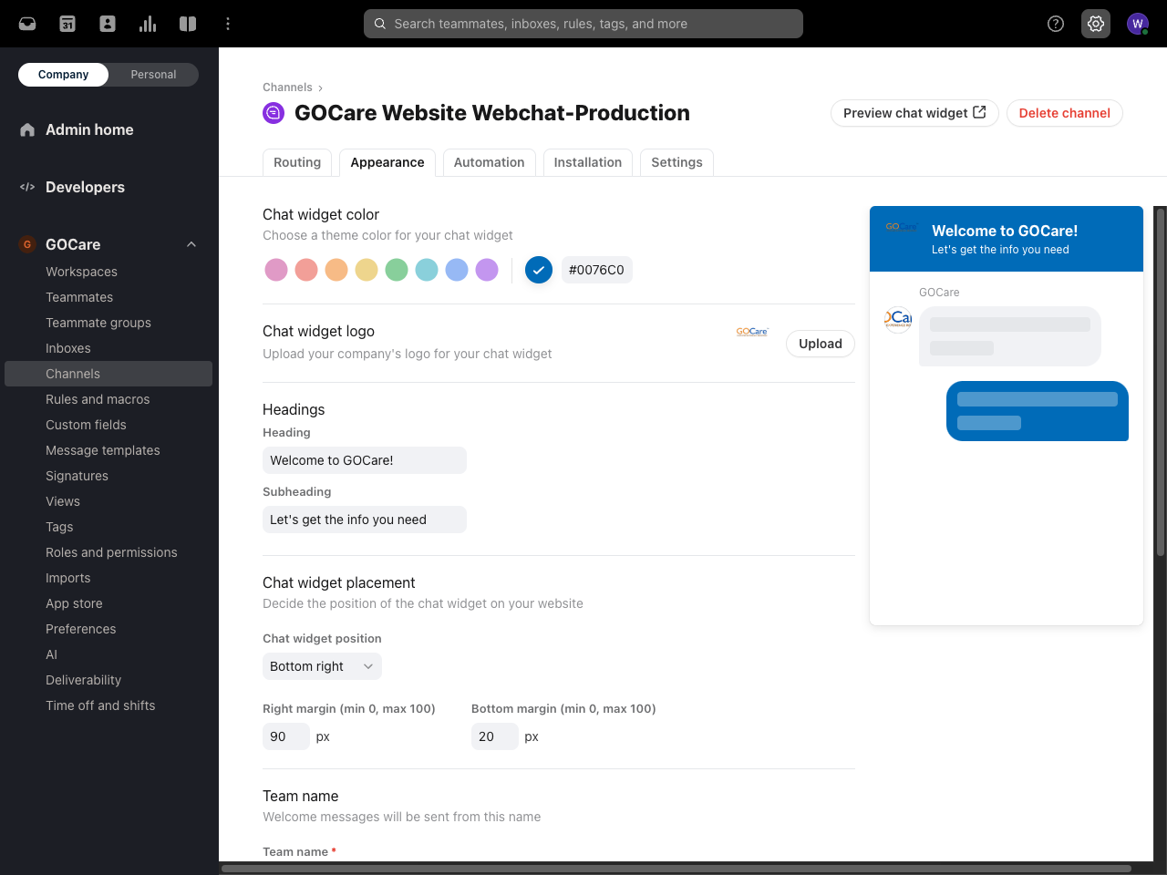Click the Heading input field

(x=365, y=460)
